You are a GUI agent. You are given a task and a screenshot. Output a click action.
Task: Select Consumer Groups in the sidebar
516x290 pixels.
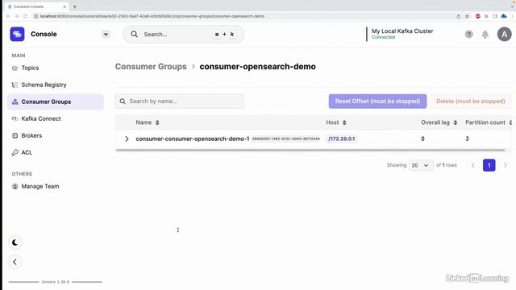click(x=56, y=101)
